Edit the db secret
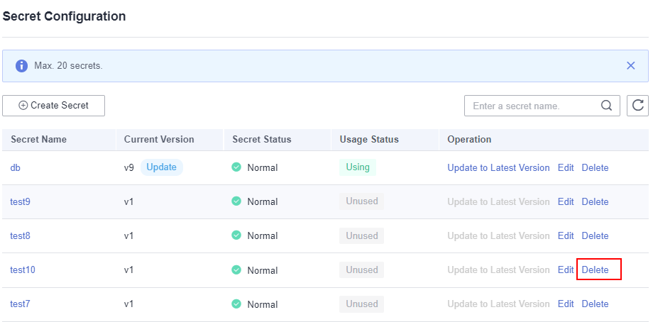The width and height of the screenshot is (653, 322). pos(566,168)
